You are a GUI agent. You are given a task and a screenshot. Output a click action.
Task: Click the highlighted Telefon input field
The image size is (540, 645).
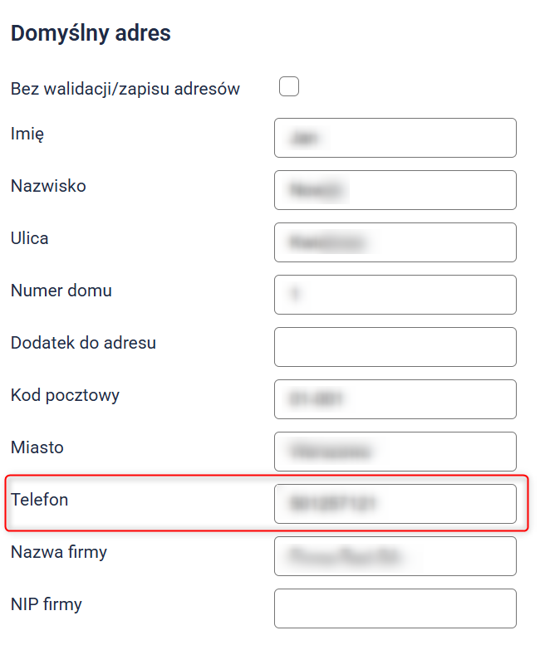tap(395, 504)
